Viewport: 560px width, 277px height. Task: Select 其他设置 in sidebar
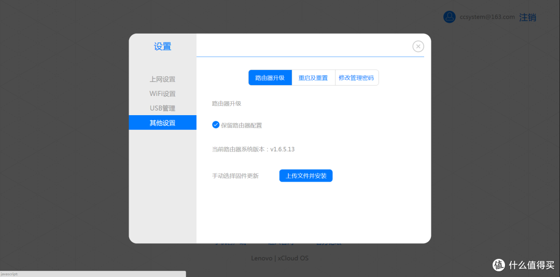coord(162,122)
